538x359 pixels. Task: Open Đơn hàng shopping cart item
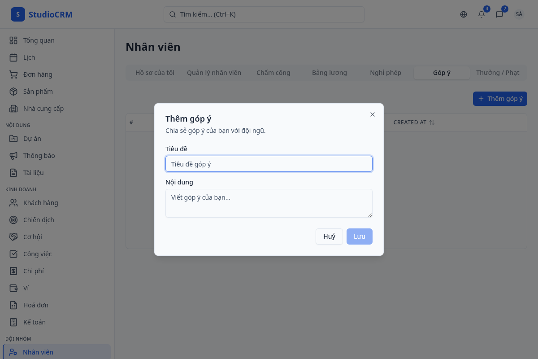pyautogui.click(x=38, y=74)
